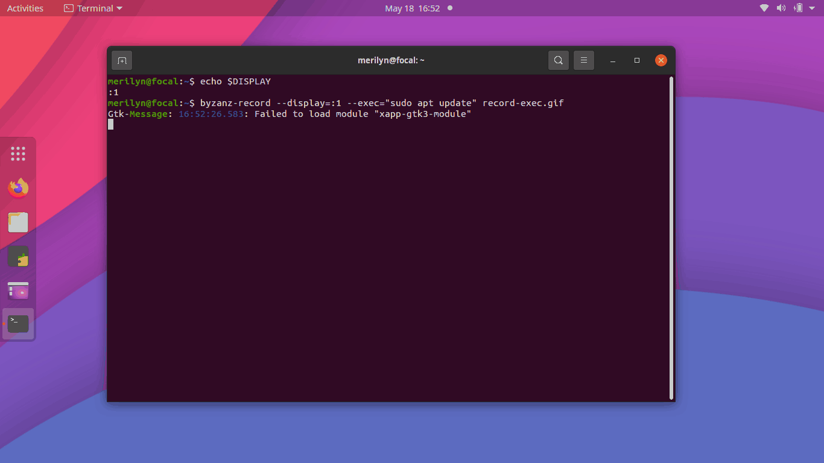
Task: Toggle Wi-Fi from the network indicator
Action: pyautogui.click(x=764, y=8)
